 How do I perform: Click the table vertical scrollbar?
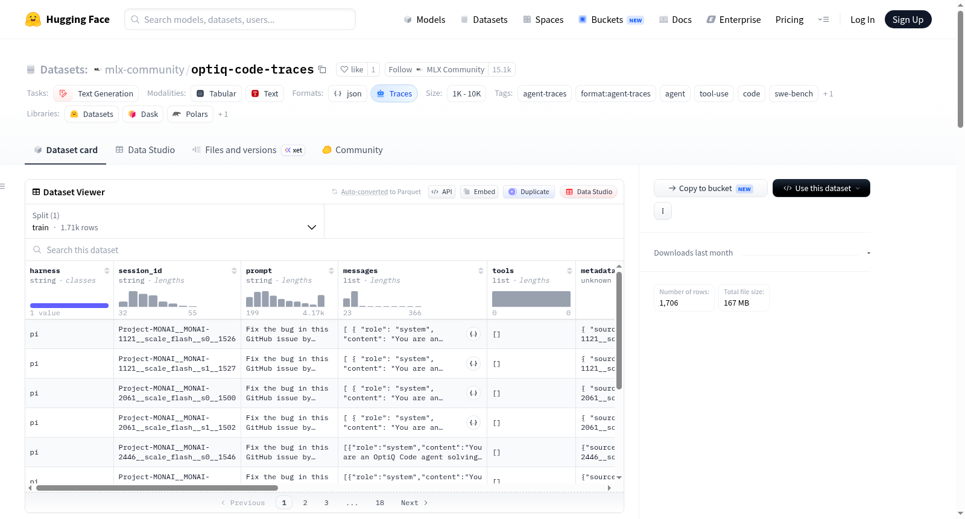pos(619,330)
